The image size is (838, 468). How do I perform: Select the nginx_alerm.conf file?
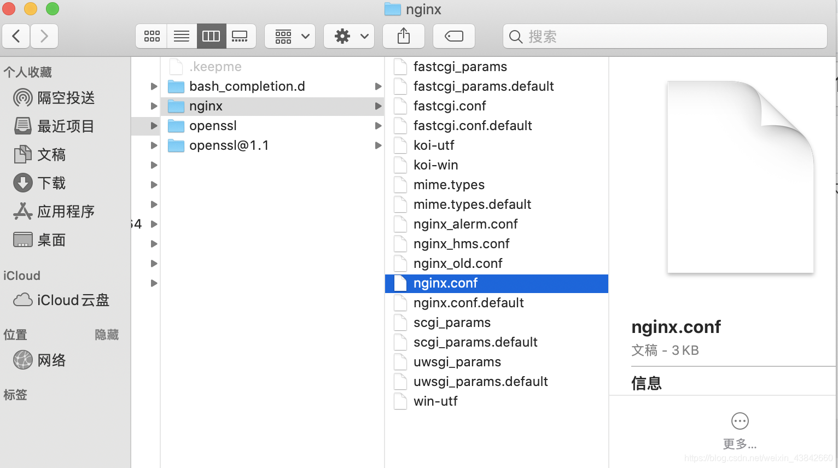click(x=497, y=224)
